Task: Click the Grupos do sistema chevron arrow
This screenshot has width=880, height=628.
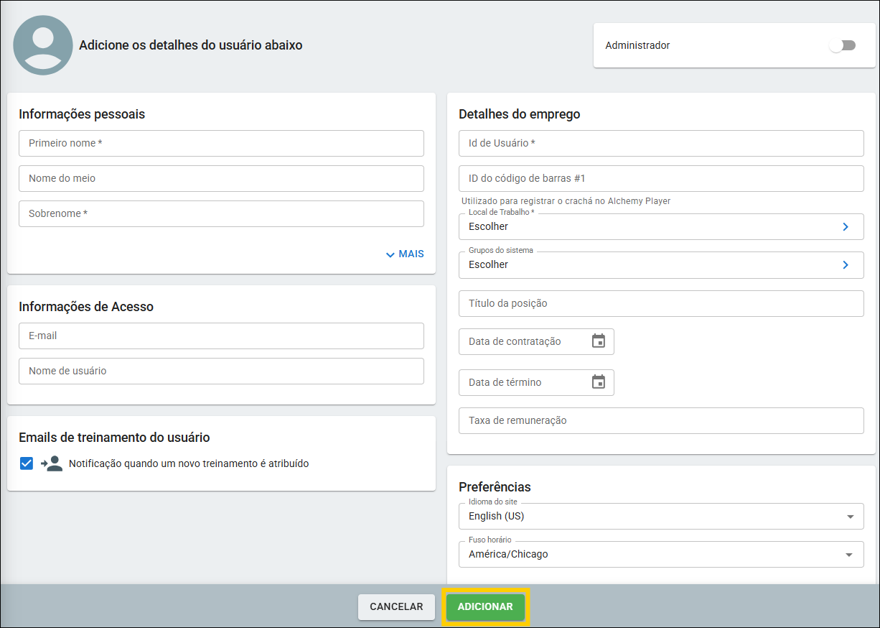Action: pos(845,265)
